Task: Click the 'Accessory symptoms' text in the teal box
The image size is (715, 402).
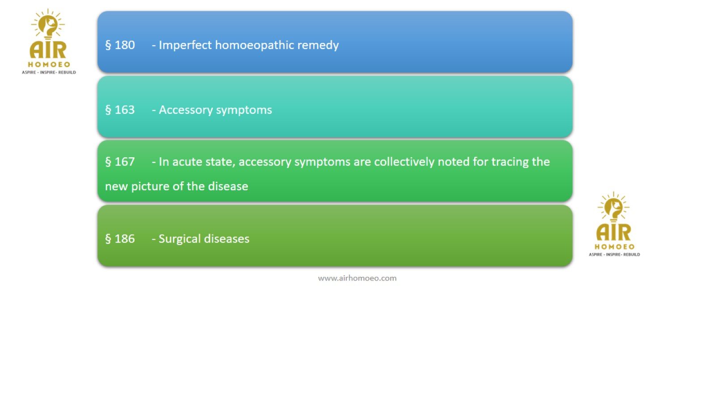Action: (x=215, y=110)
